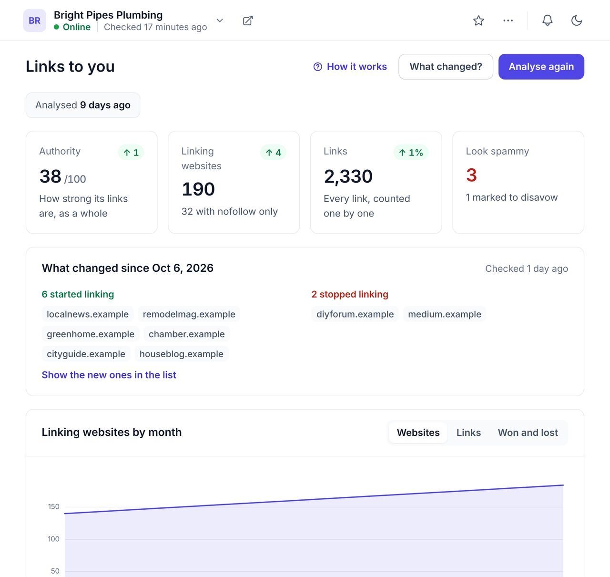
Task: Toggle dark mode moon icon
Action: [577, 21]
